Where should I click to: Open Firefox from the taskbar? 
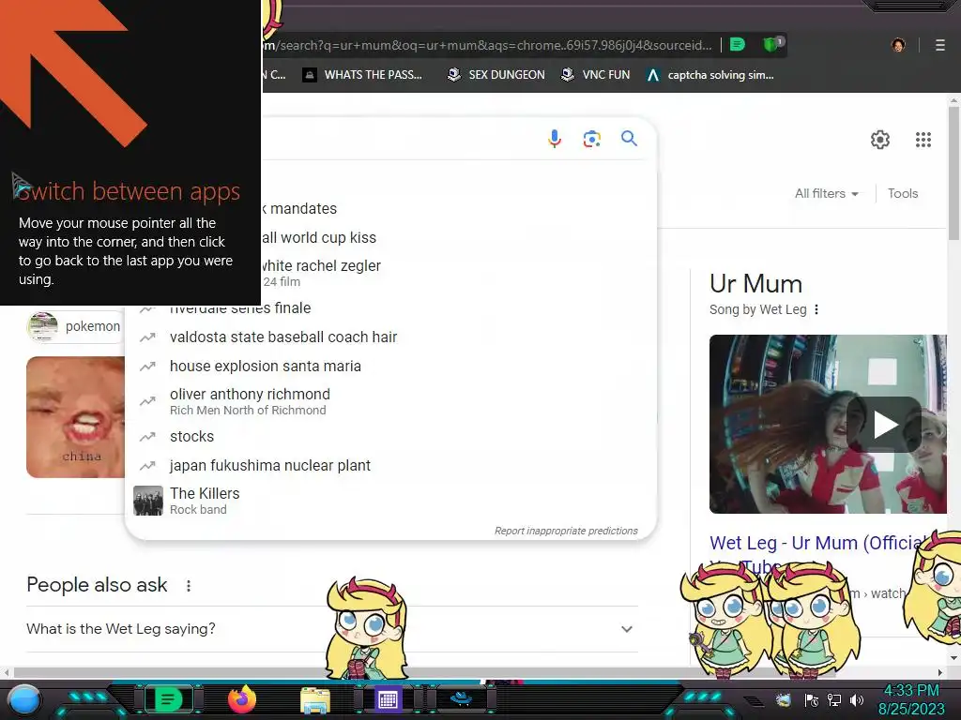click(242, 699)
